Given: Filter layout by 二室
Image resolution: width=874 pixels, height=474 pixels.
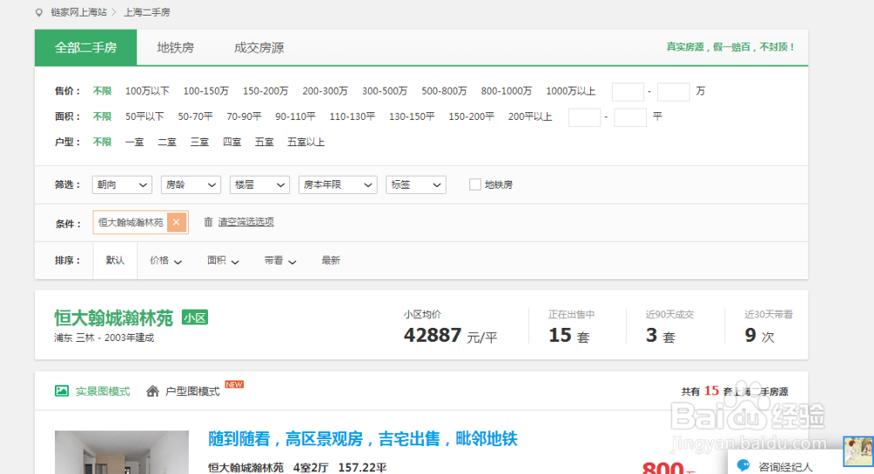Looking at the screenshot, I should [167, 143].
